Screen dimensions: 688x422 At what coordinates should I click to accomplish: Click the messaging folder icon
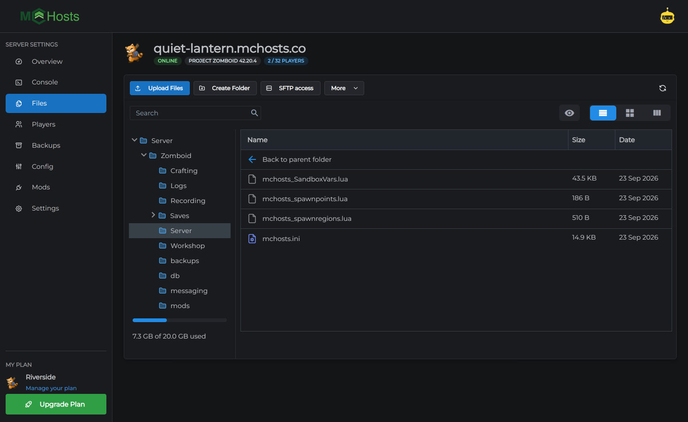[x=163, y=291]
